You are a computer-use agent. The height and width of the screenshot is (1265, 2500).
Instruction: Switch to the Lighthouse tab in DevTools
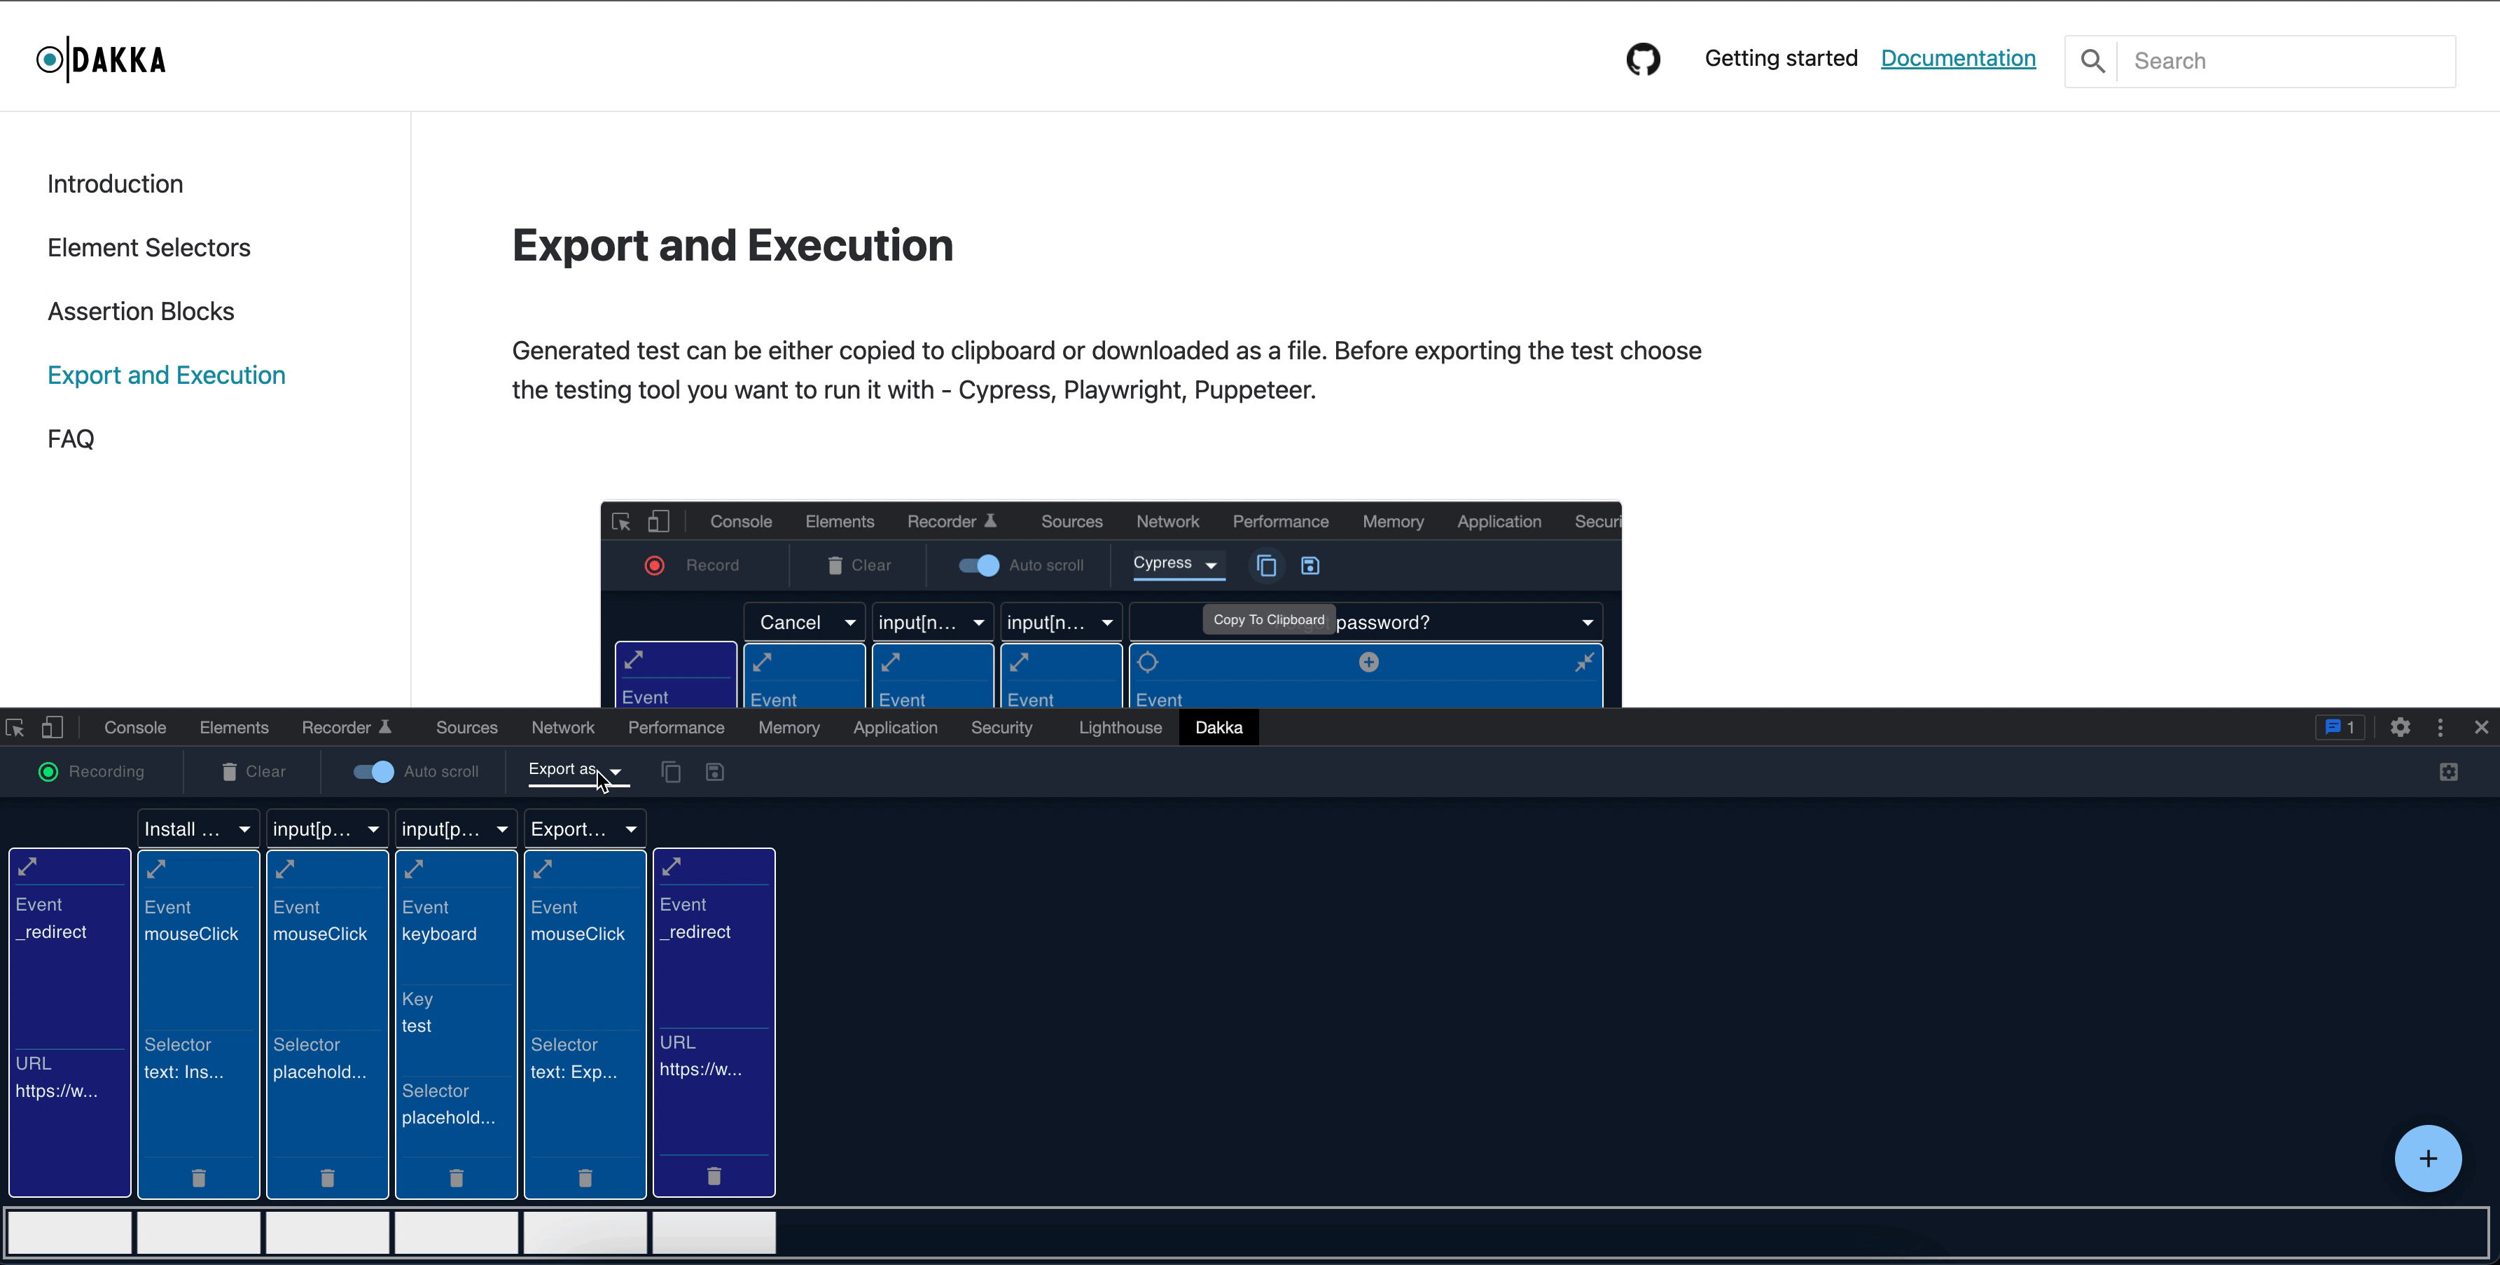pos(1120,727)
